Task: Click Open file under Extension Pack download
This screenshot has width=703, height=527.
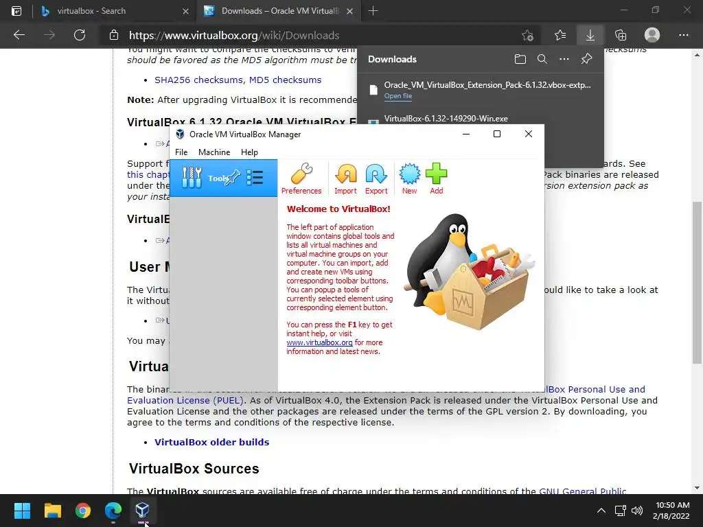Action: [x=398, y=96]
